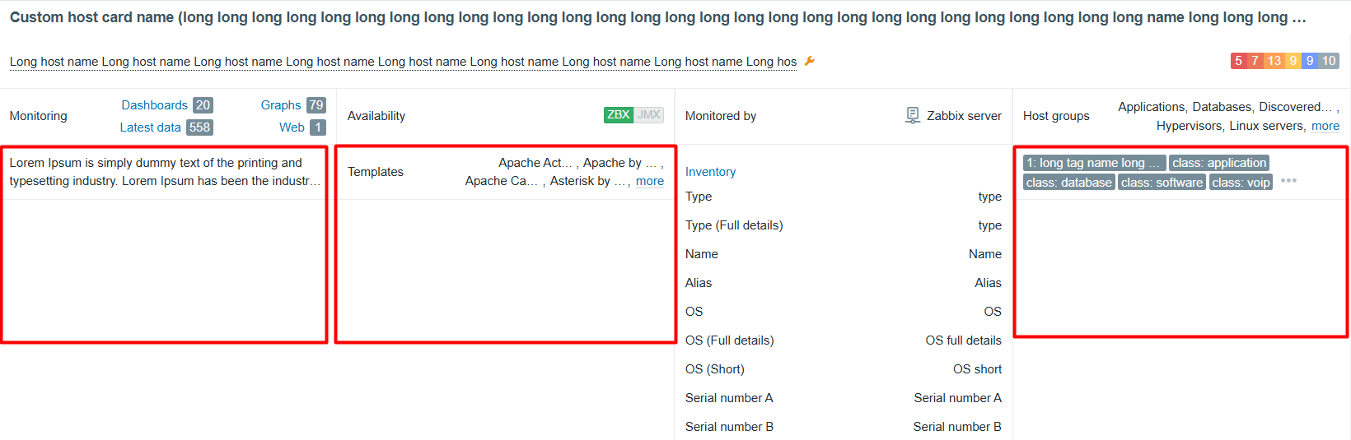1351x440 pixels.
Task: Select the 'class: voip' tag
Action: [1241, 183]
